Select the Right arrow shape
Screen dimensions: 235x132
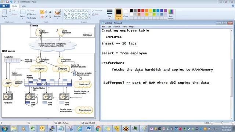pos(79,14)
